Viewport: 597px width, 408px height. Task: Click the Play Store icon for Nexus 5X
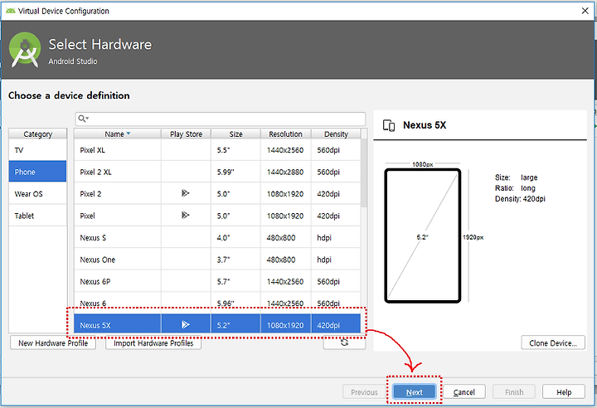(x=185, y=324)
